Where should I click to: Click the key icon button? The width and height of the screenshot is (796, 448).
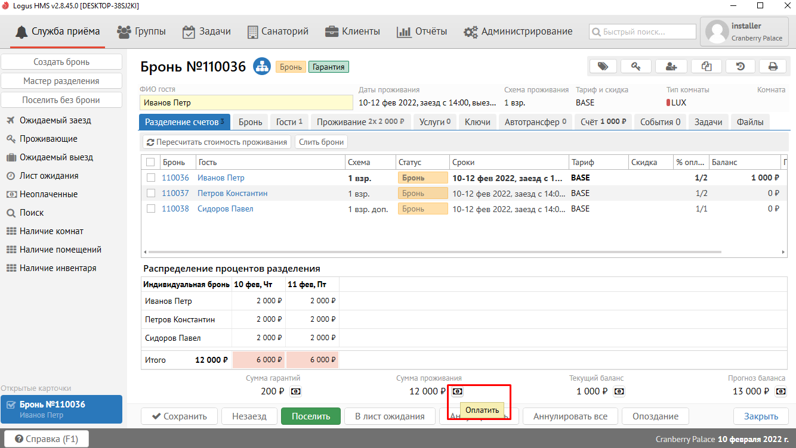(636, 66)
